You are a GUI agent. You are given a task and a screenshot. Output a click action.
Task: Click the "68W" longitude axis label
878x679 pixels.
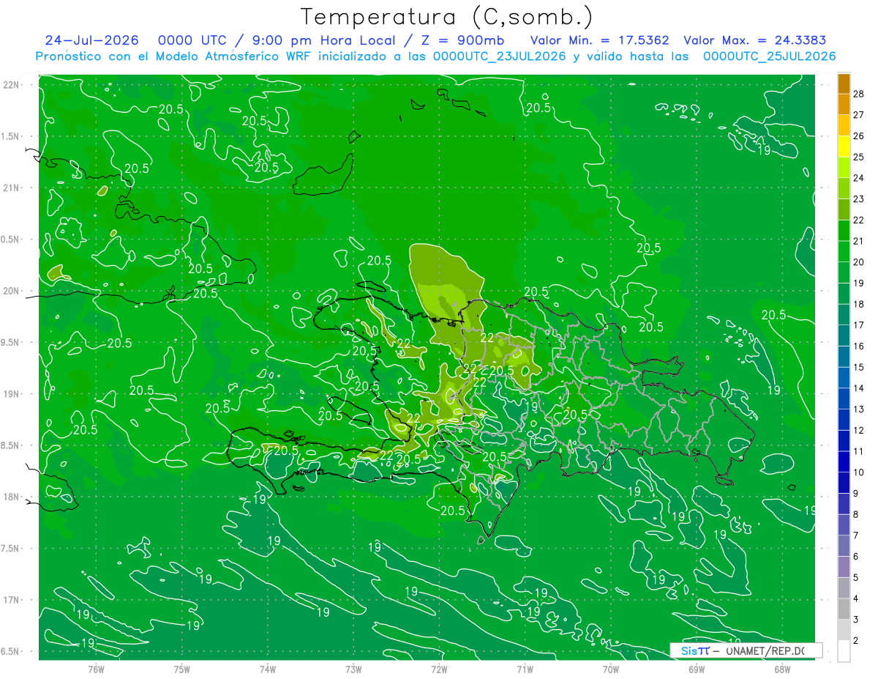[x=782, y=669]
